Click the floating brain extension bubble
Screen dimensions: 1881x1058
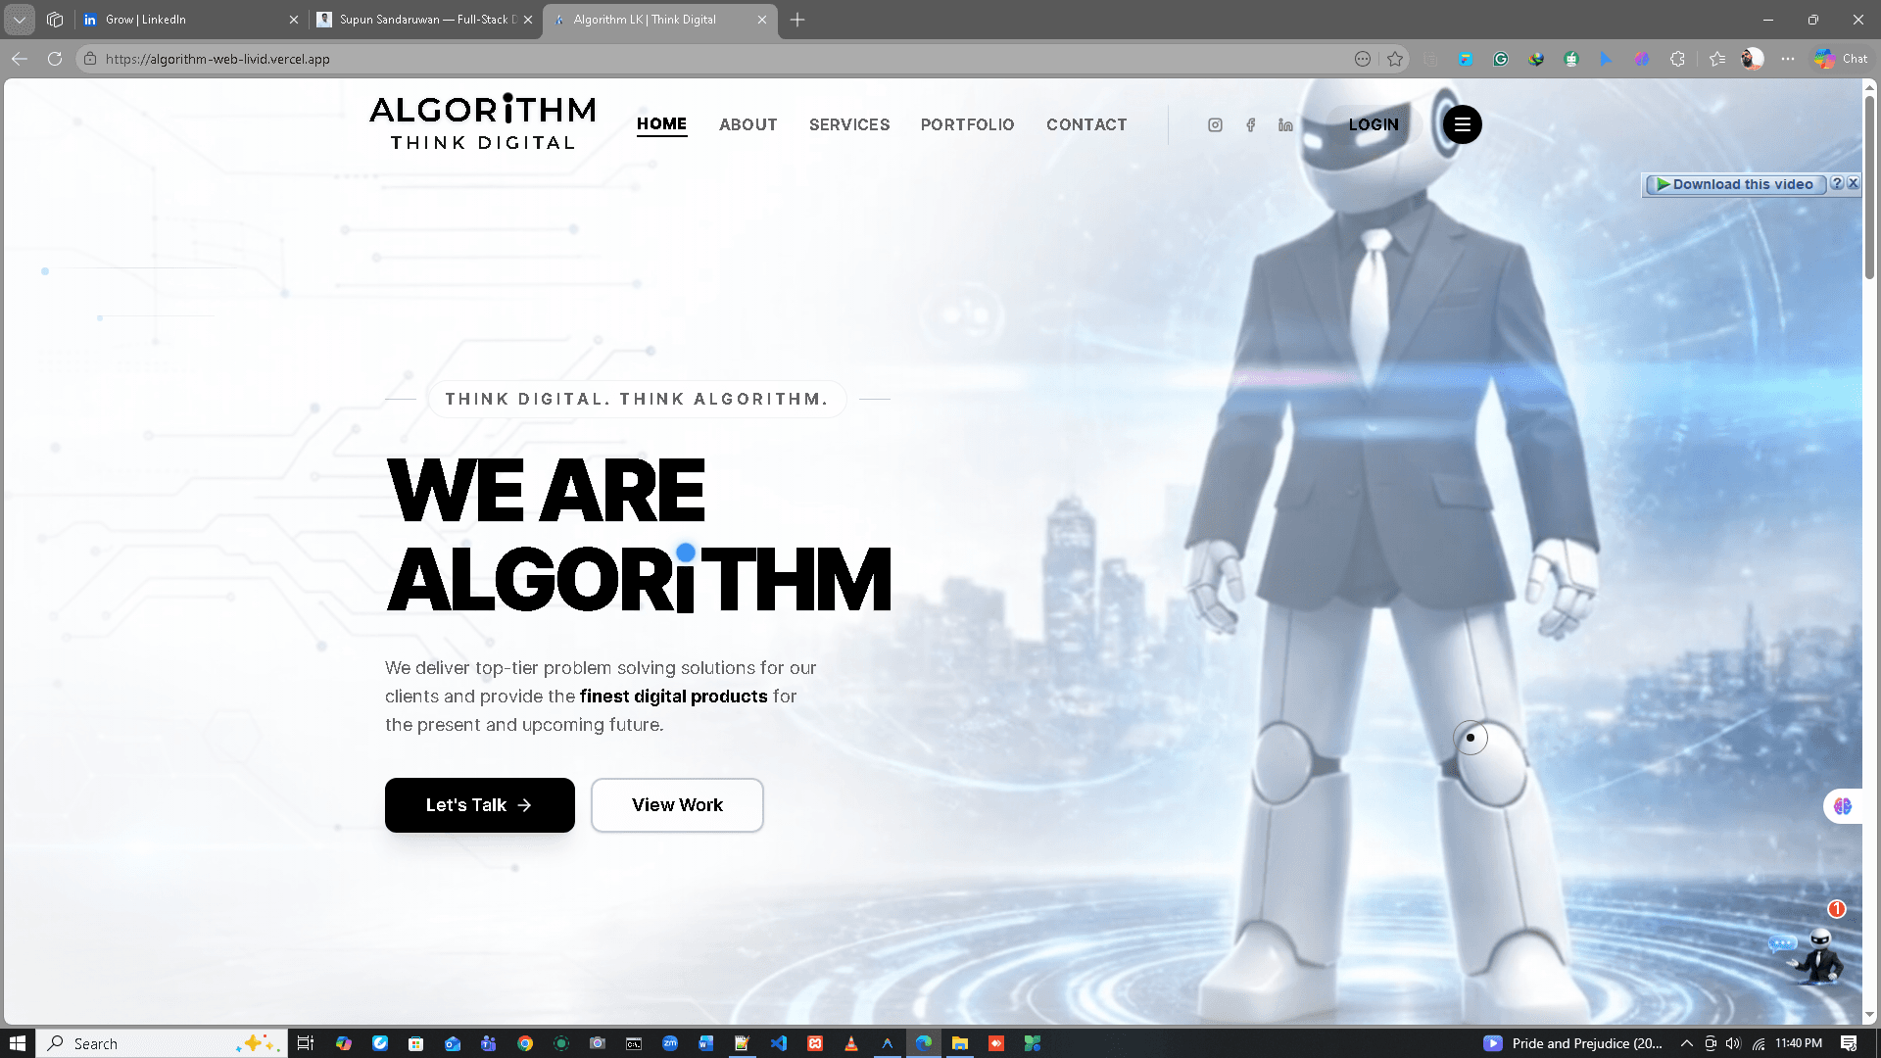click(1843, 806)
